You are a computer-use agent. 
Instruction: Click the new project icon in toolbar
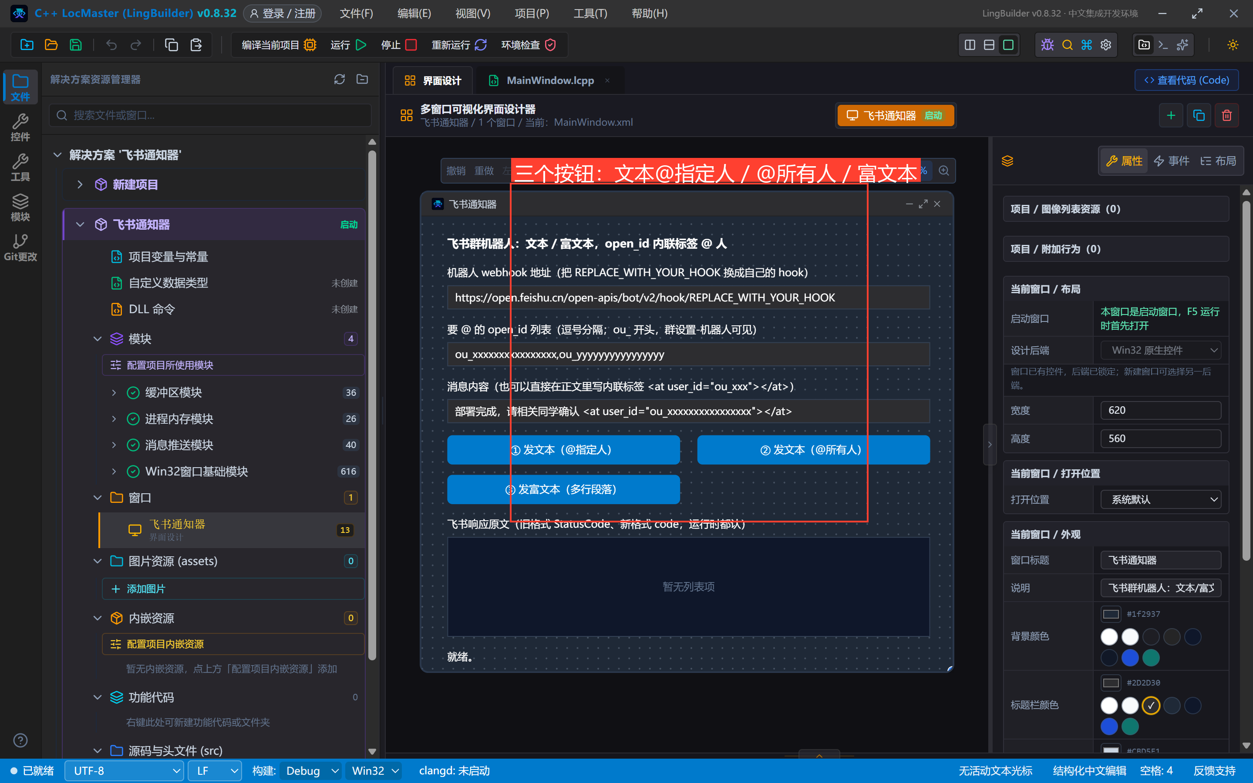coord(27,45)
